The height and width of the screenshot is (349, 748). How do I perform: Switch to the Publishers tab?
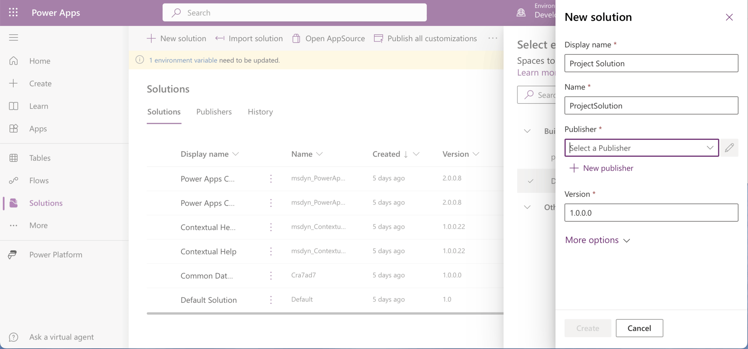click(x=214, y=112)
